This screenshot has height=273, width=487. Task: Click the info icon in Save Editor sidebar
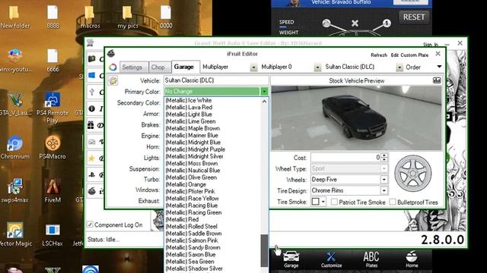coord(91,108)
